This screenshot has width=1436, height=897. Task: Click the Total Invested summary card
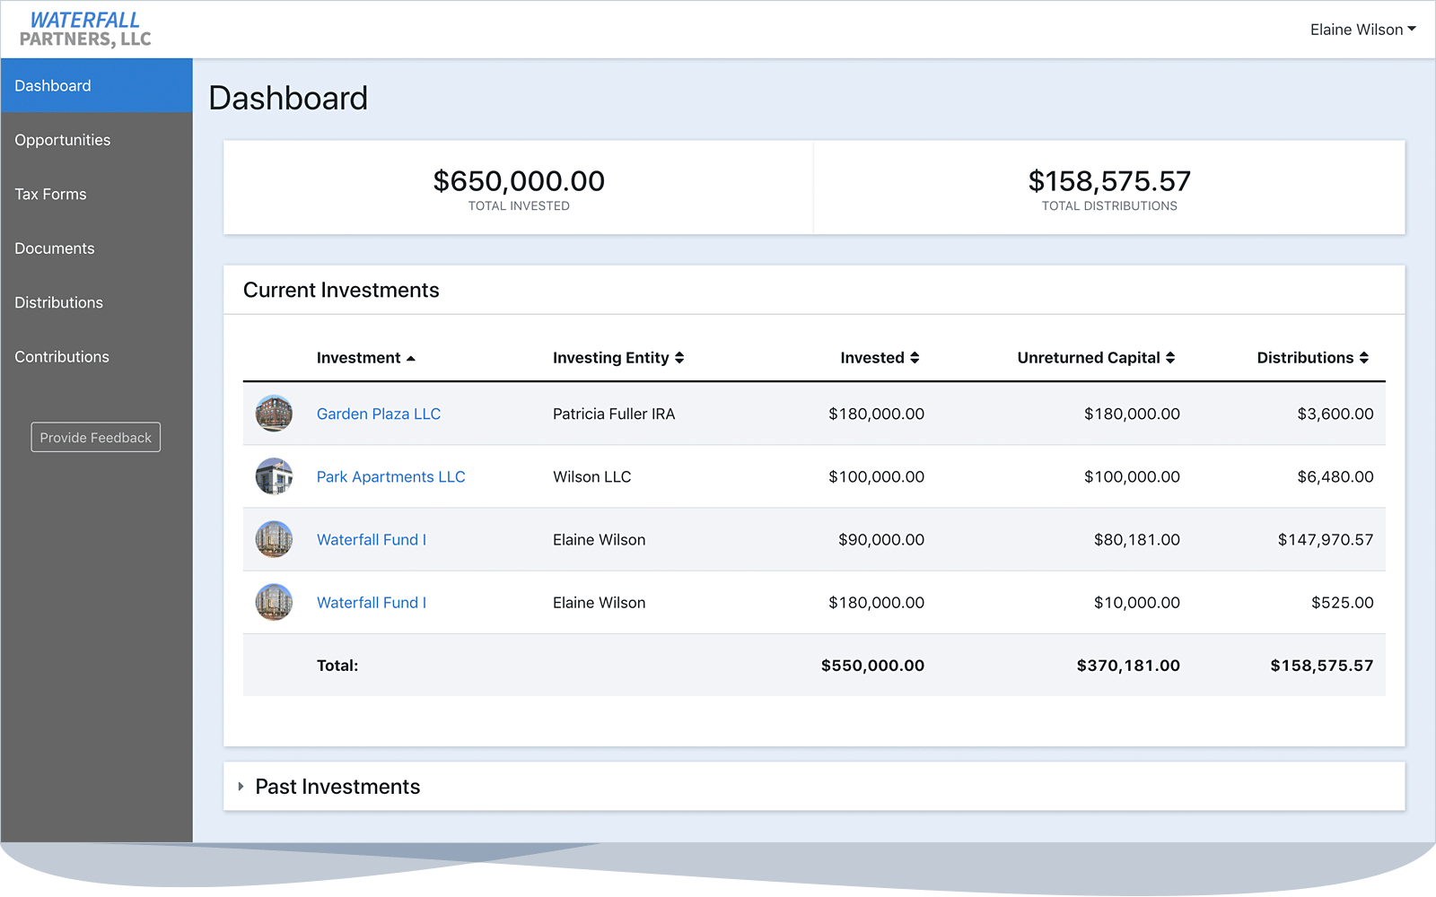tap(519, 187)
